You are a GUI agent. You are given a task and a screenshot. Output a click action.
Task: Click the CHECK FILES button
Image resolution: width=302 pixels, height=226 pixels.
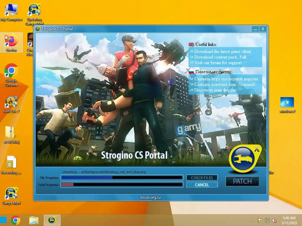click(x=202, y=178)
